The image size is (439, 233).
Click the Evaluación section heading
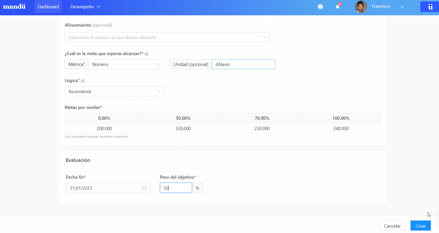(x=78, y=160)
